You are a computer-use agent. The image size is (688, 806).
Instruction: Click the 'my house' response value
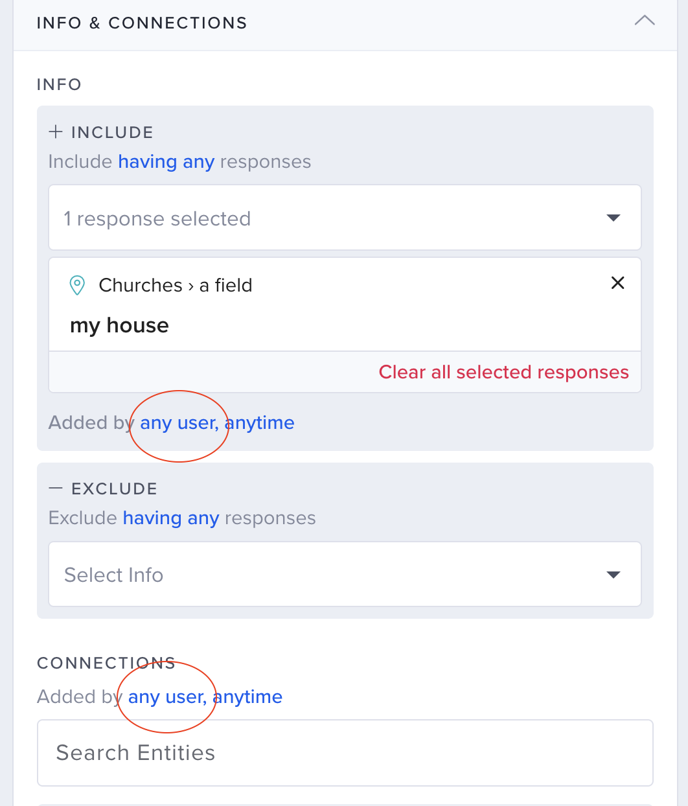119,325
